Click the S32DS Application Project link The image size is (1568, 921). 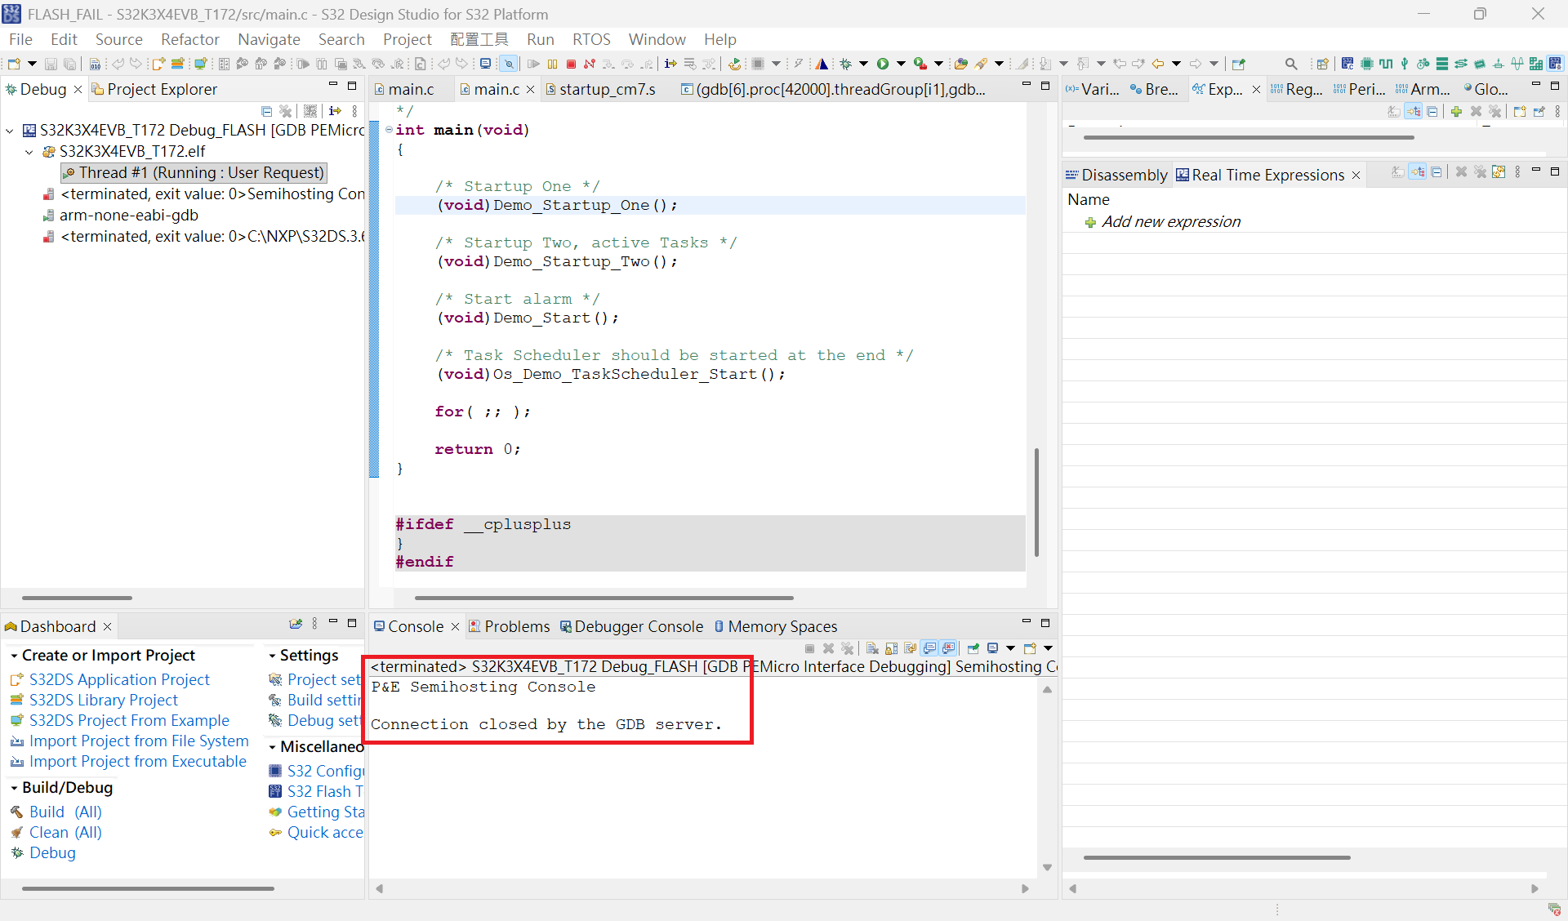point(119,679)
